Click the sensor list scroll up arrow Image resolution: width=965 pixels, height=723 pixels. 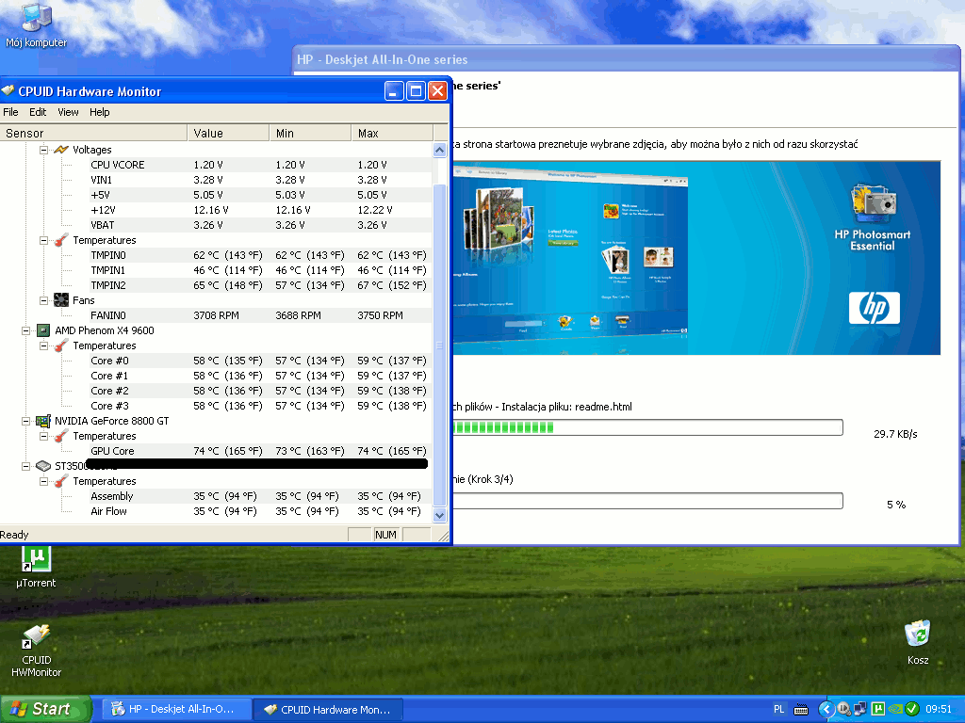(439, 150)
